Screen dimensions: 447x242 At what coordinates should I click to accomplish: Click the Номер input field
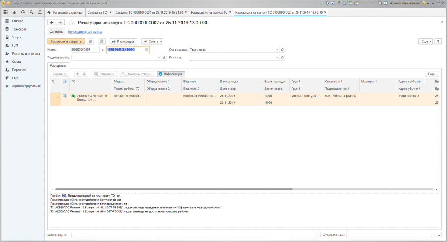click(85, 50)
